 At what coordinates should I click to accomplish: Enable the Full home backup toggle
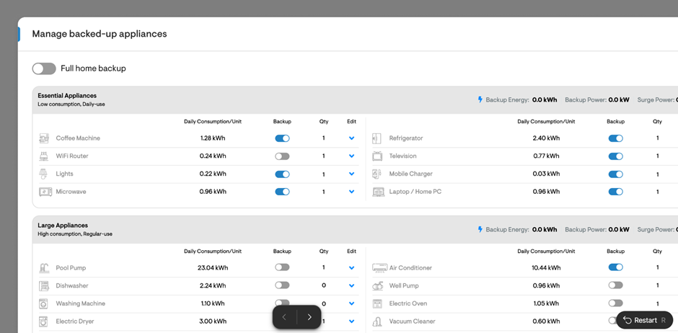tap(44, 68)
